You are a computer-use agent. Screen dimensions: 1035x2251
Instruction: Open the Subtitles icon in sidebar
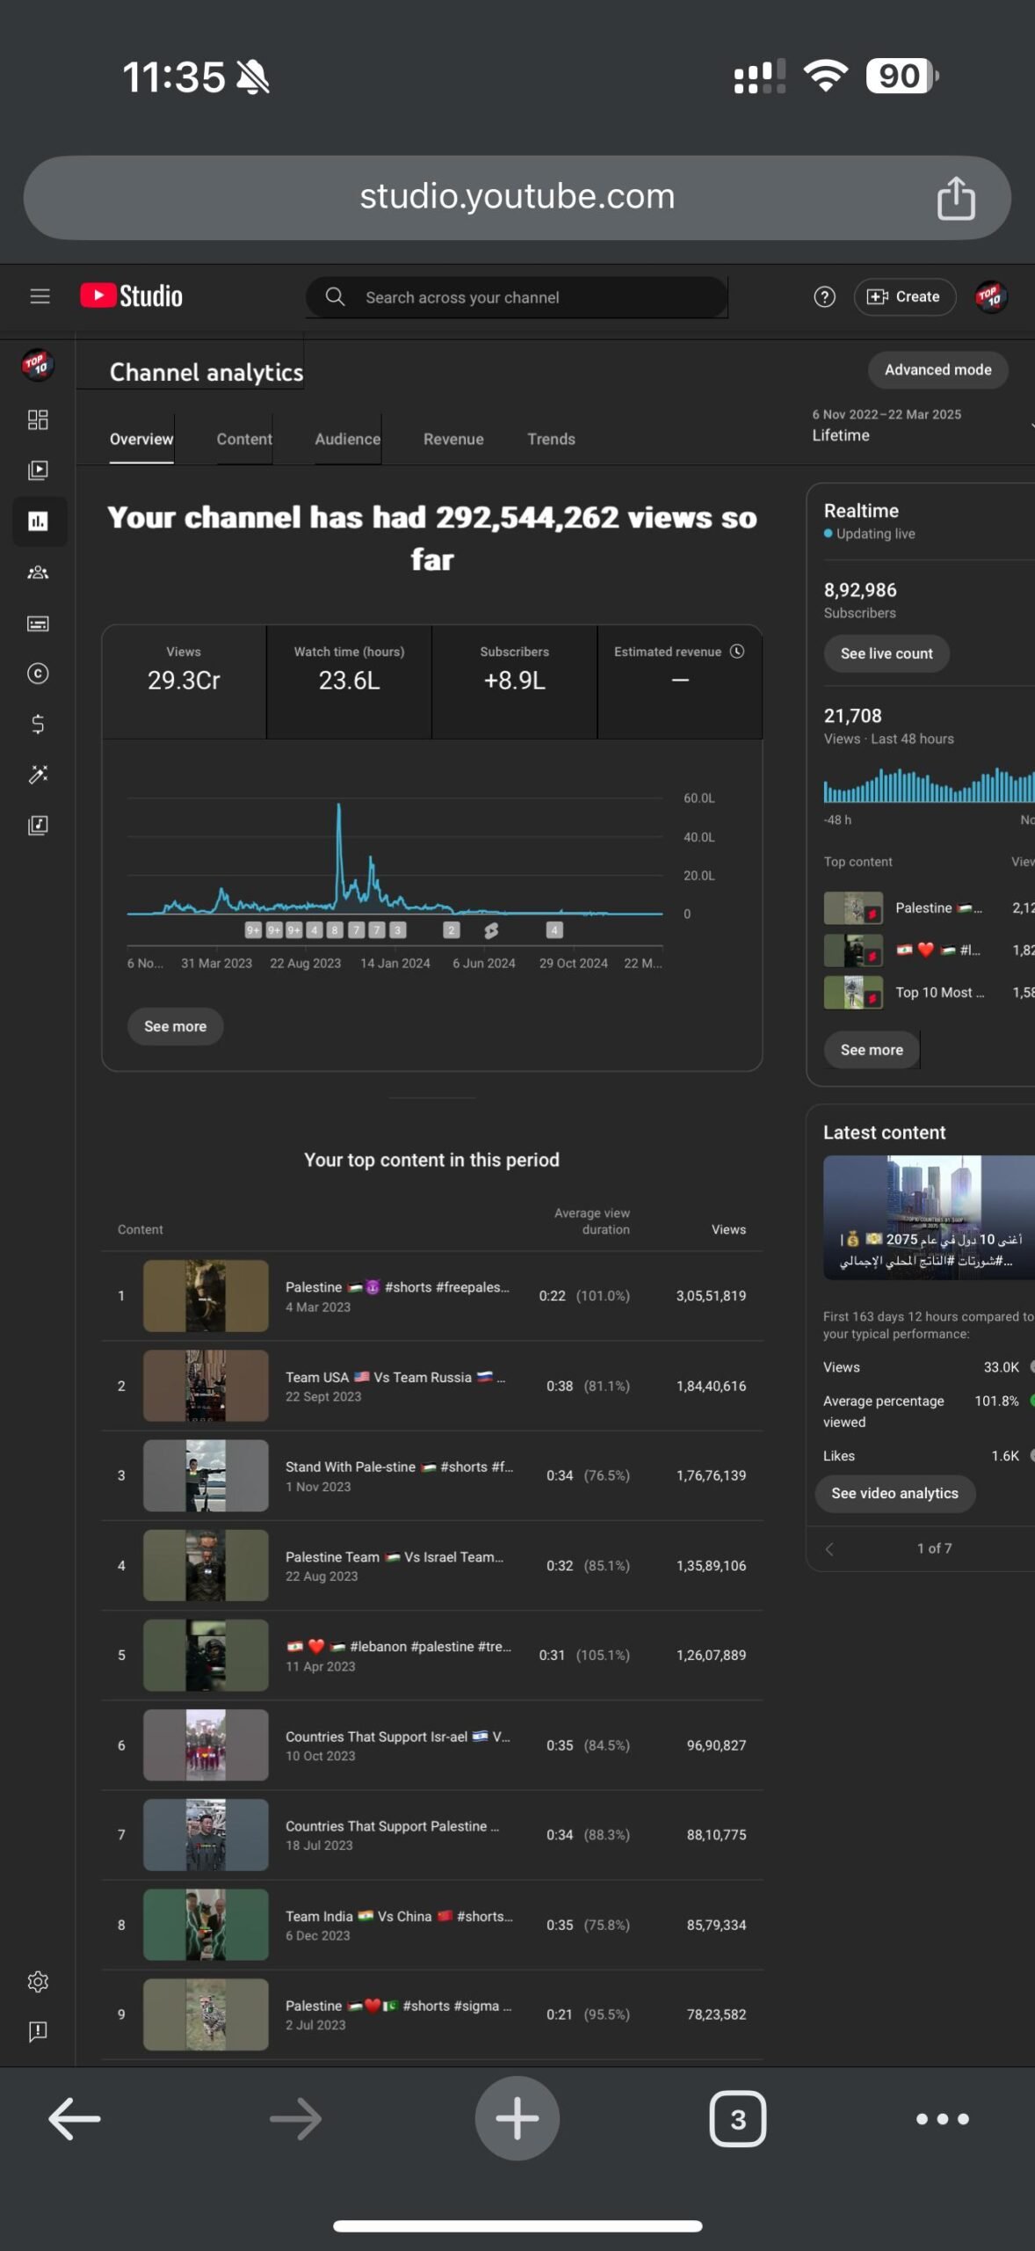[x=38, y=623]
